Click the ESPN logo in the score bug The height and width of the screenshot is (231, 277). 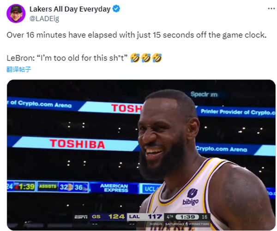click(81, 216)
